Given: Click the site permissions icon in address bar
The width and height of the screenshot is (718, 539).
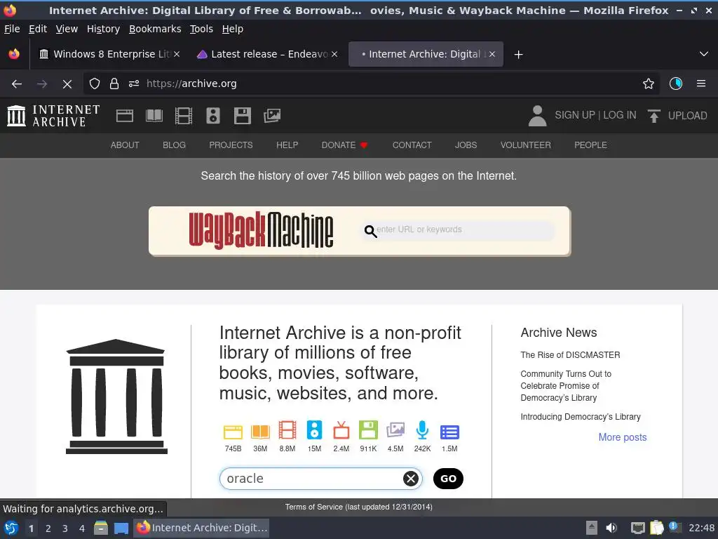Looking at the screenshot, I should coord(134,84).
